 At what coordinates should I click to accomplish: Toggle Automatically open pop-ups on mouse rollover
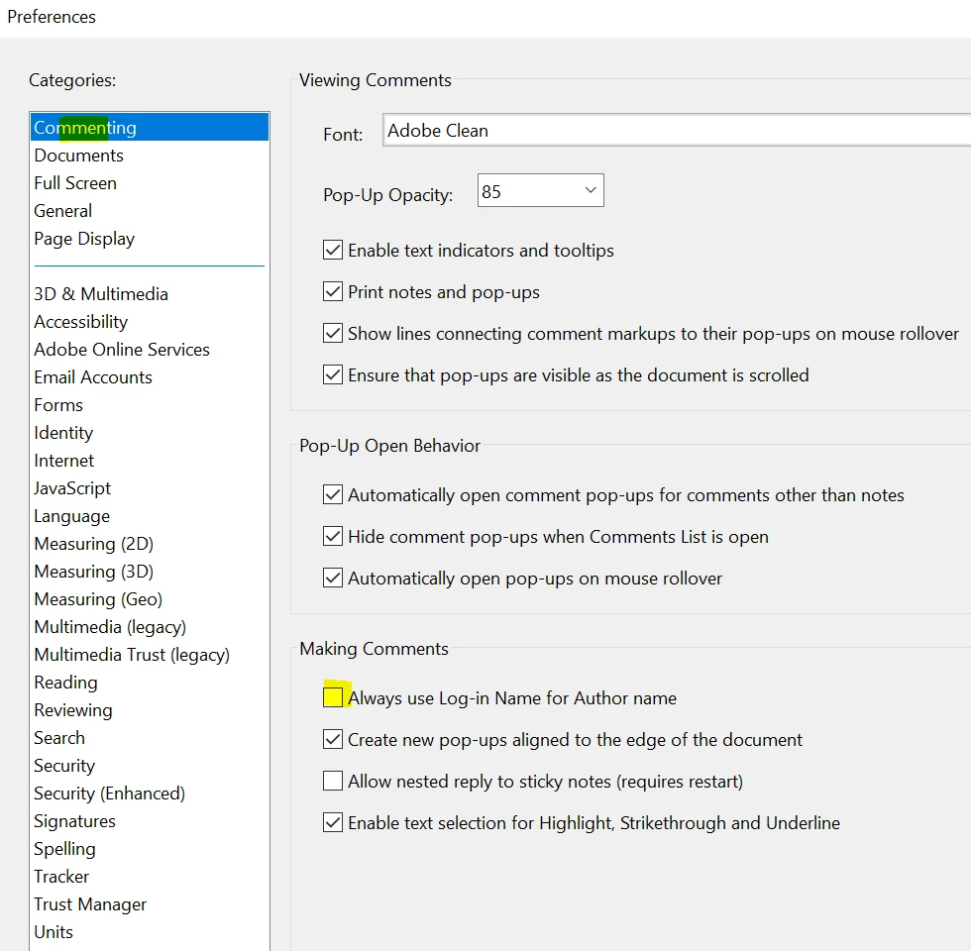tap(333, 578)
